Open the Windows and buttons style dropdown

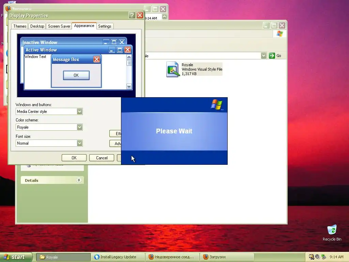(x=79, y=112)
